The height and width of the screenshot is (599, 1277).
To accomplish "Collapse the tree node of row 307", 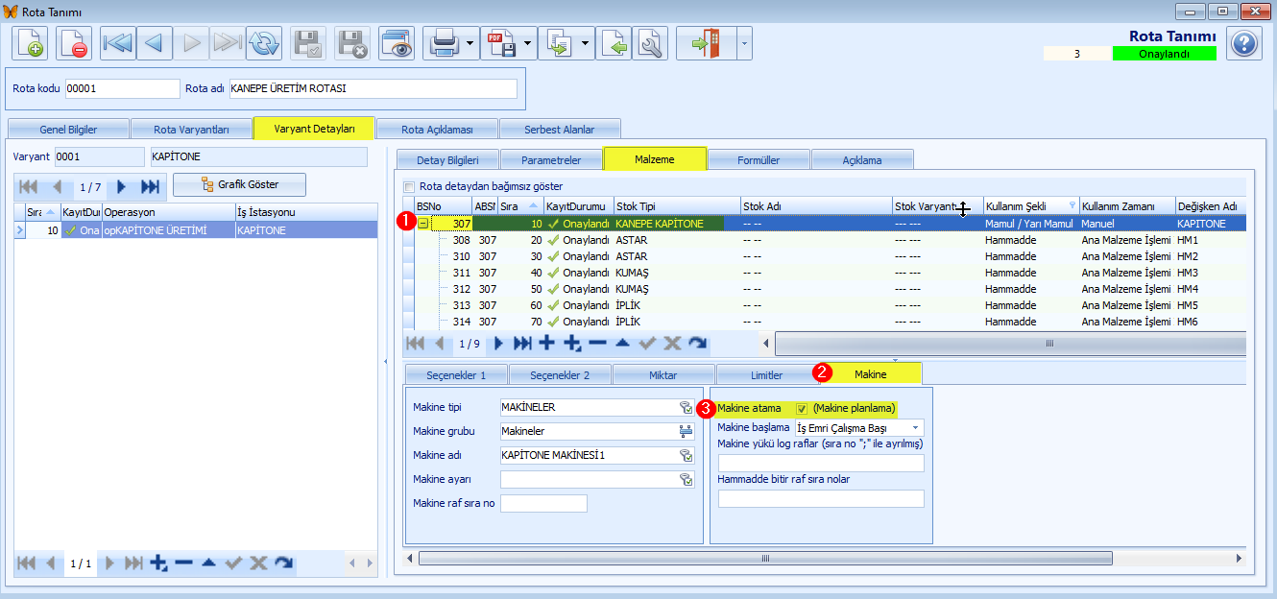I will tap(423, 224).
